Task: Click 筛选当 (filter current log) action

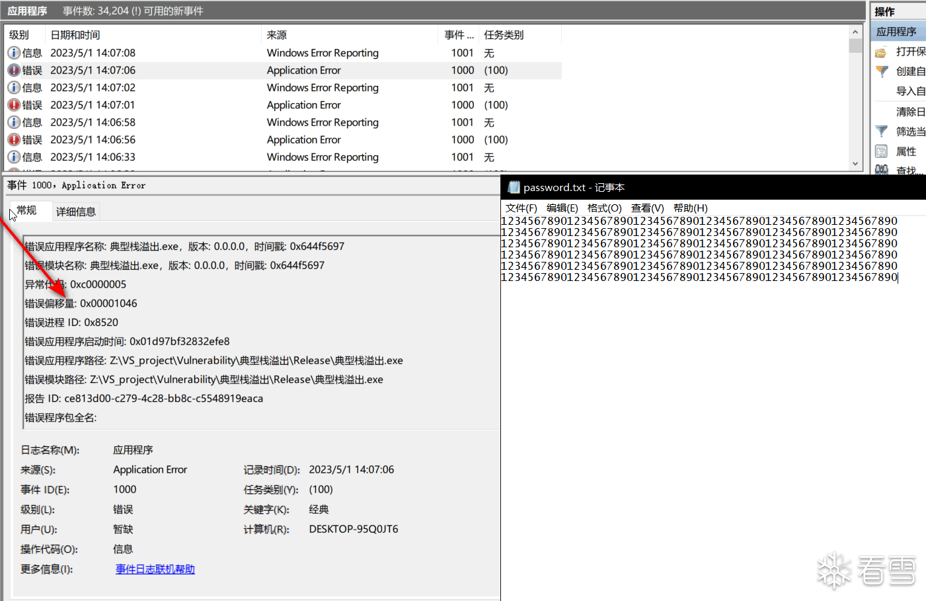Action: coord(911,132)
